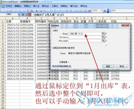Viewport: 134px width, 109px height.
Task: Click cell I150116014
Action: [27, 79]
